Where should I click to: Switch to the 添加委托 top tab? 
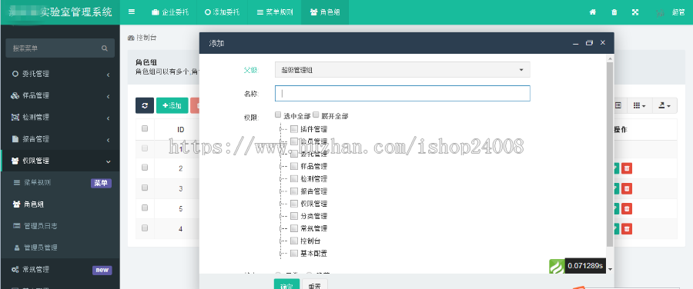point(222,12)
